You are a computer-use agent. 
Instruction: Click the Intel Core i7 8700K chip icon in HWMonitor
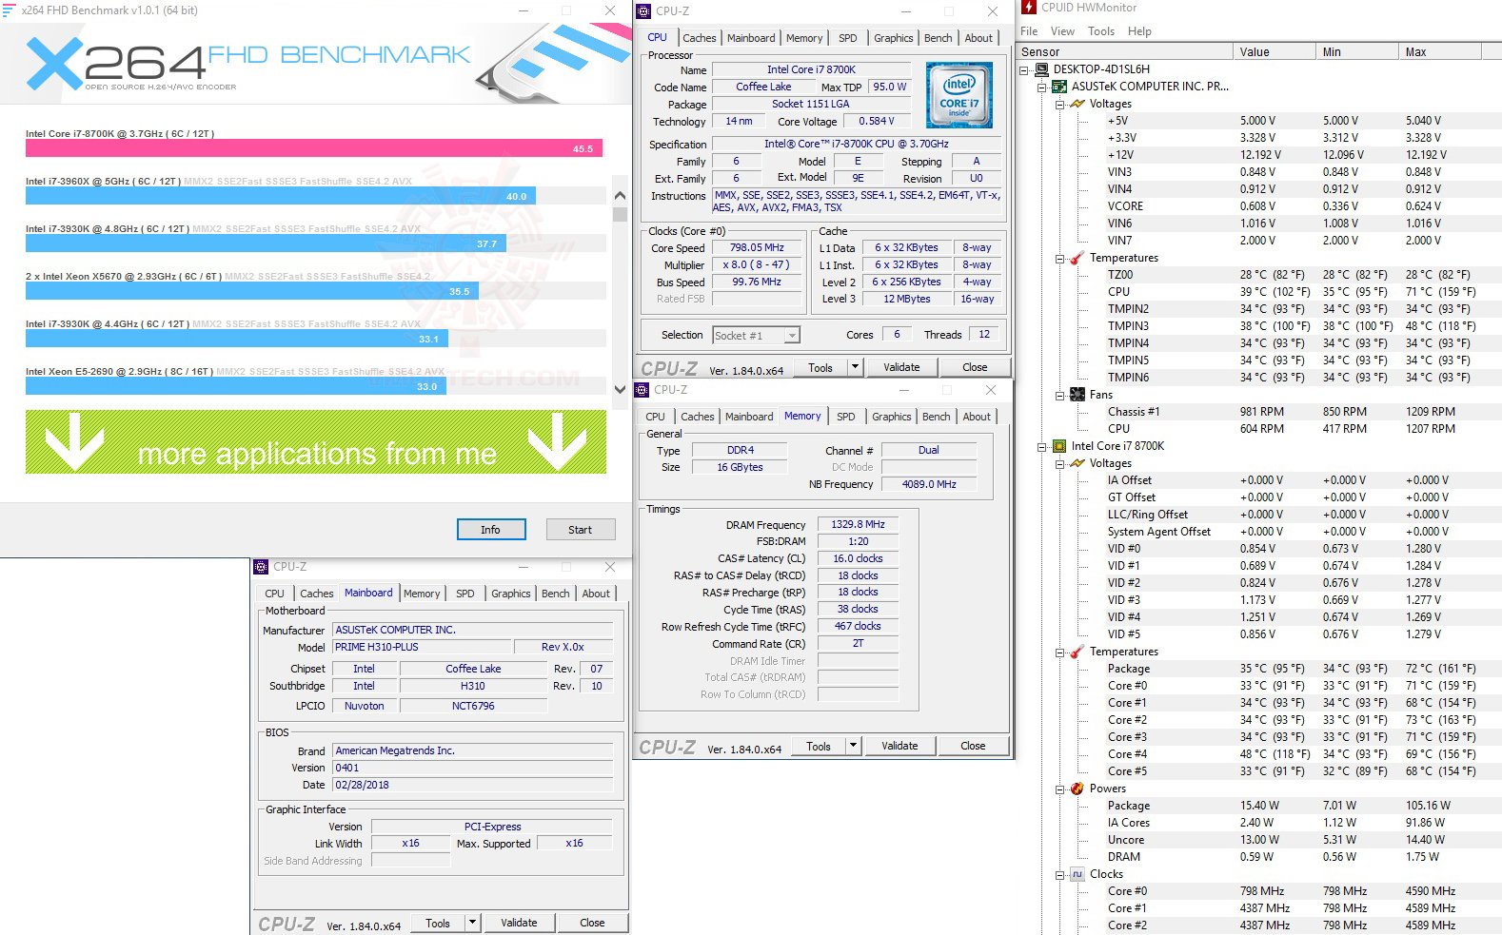1059,446
